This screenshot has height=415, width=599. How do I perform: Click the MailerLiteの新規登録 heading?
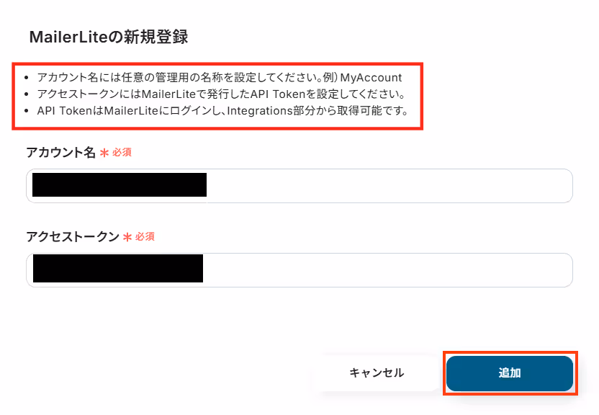[x=109, y=37]
